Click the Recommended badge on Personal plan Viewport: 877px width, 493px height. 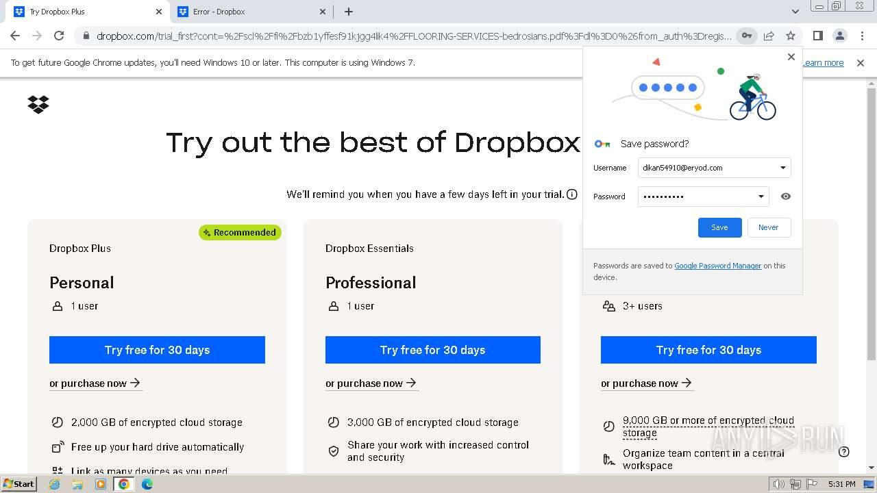240,232
